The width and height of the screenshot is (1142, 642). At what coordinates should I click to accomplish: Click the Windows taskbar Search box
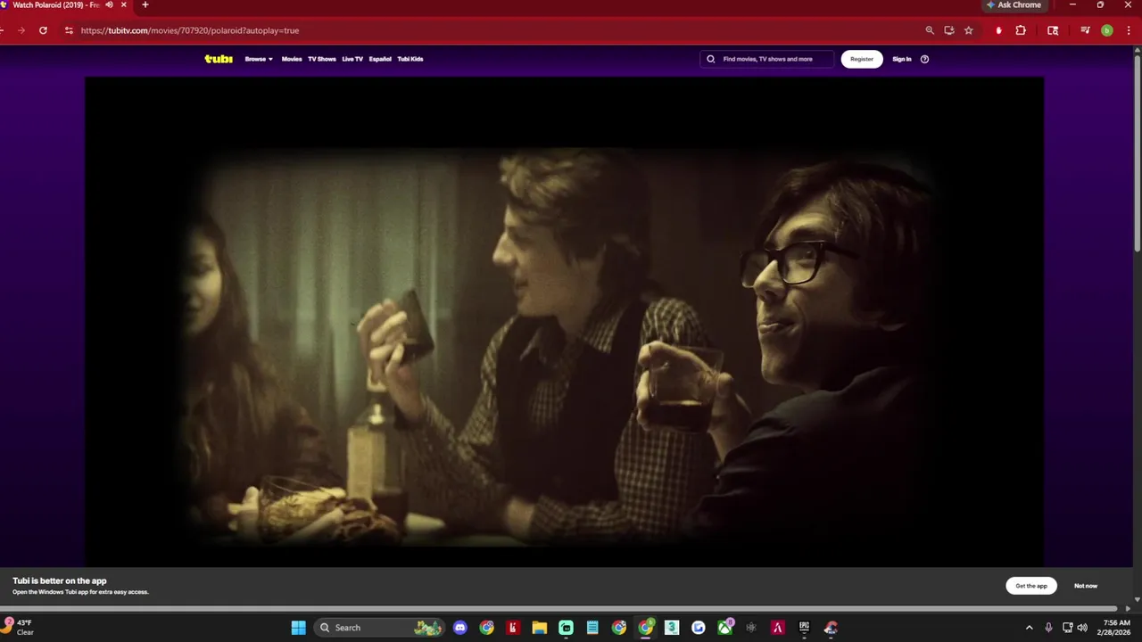[x=381, y=628]
